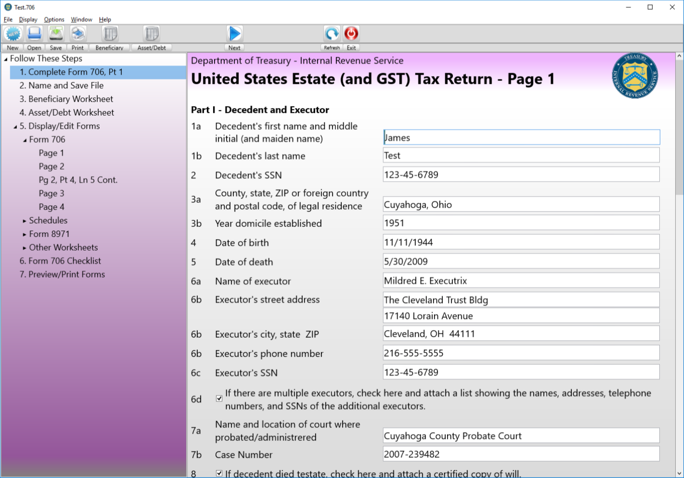
Task: Open the Help menu
Action: coord(105,19)
